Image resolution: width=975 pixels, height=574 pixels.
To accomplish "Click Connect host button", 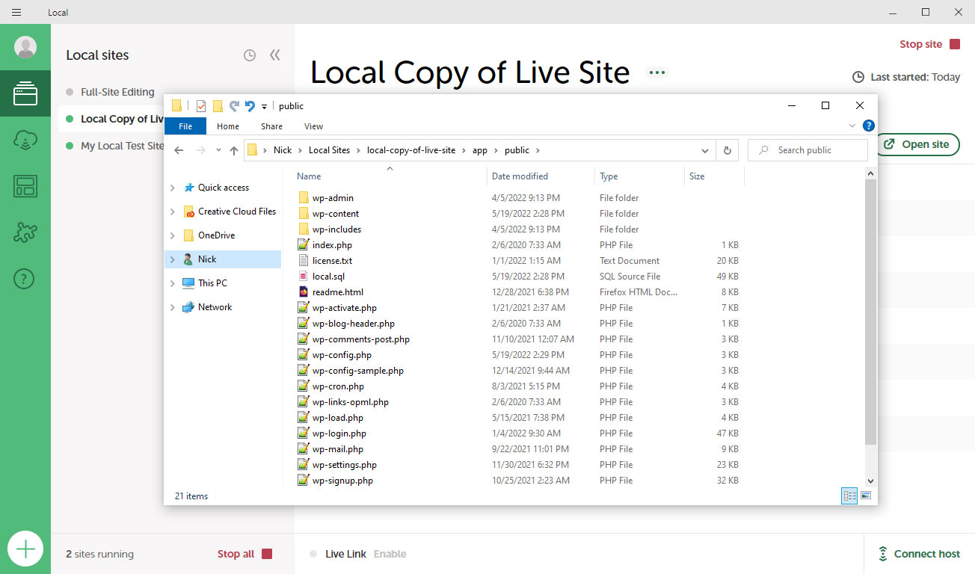I will tap(918, 554).
